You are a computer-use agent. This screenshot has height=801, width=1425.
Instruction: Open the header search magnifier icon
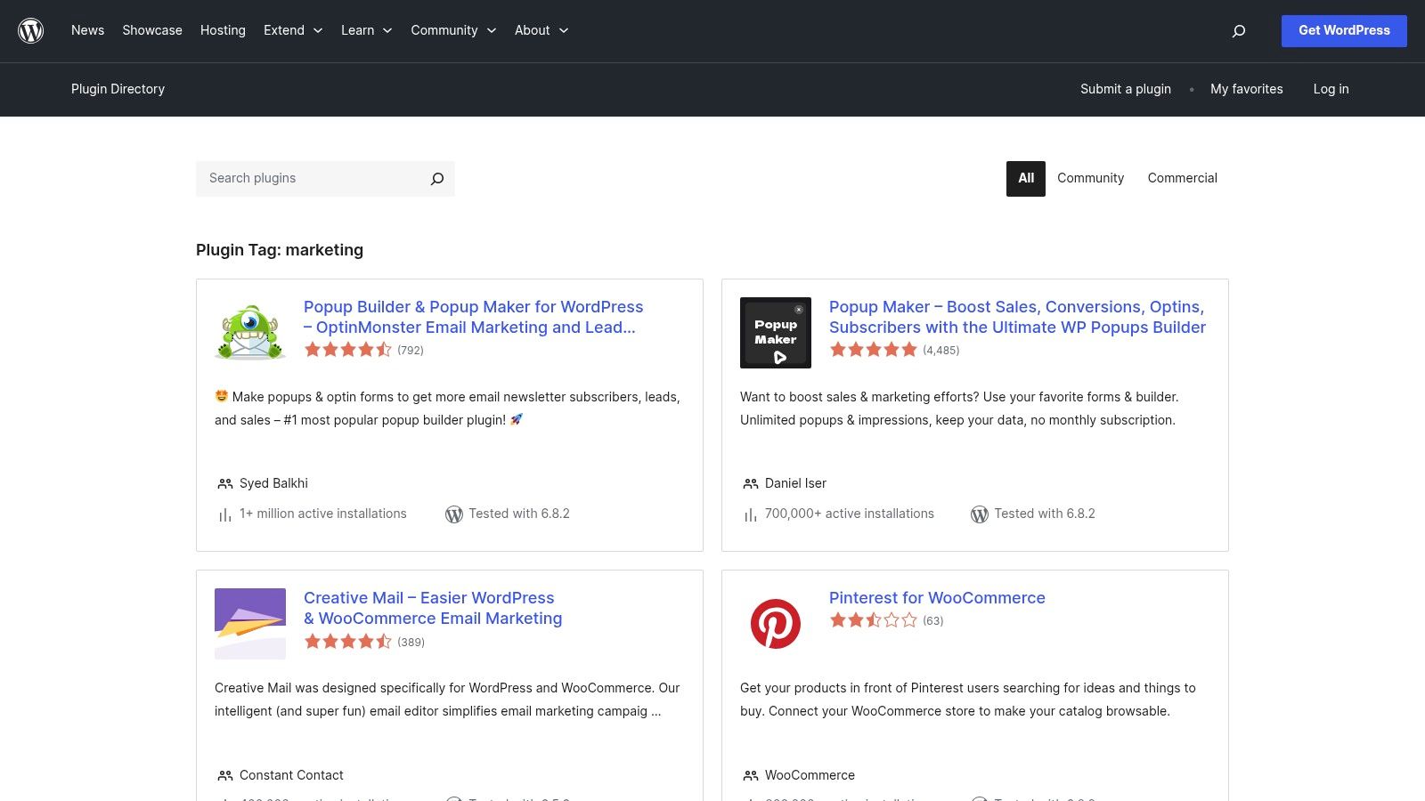click(1238, 31)
